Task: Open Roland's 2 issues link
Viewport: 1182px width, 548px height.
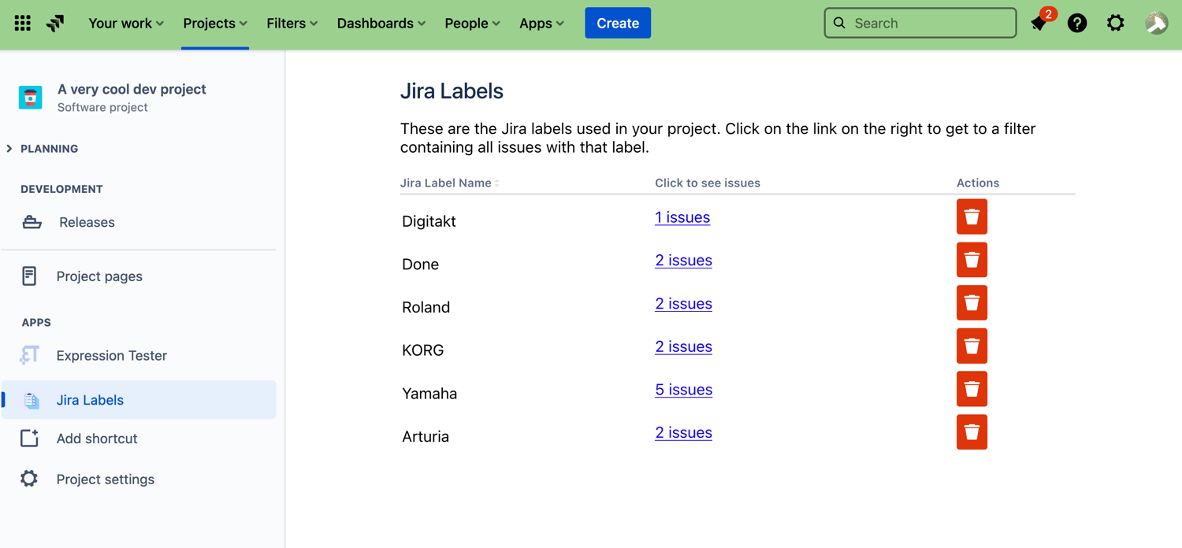Action: (683, 304)
